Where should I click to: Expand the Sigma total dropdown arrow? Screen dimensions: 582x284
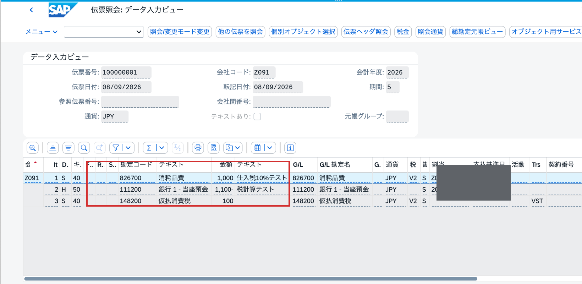161,148
